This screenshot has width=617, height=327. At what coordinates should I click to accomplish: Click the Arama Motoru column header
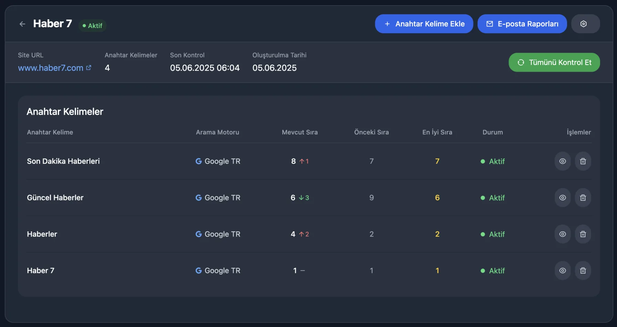point(217,132)
